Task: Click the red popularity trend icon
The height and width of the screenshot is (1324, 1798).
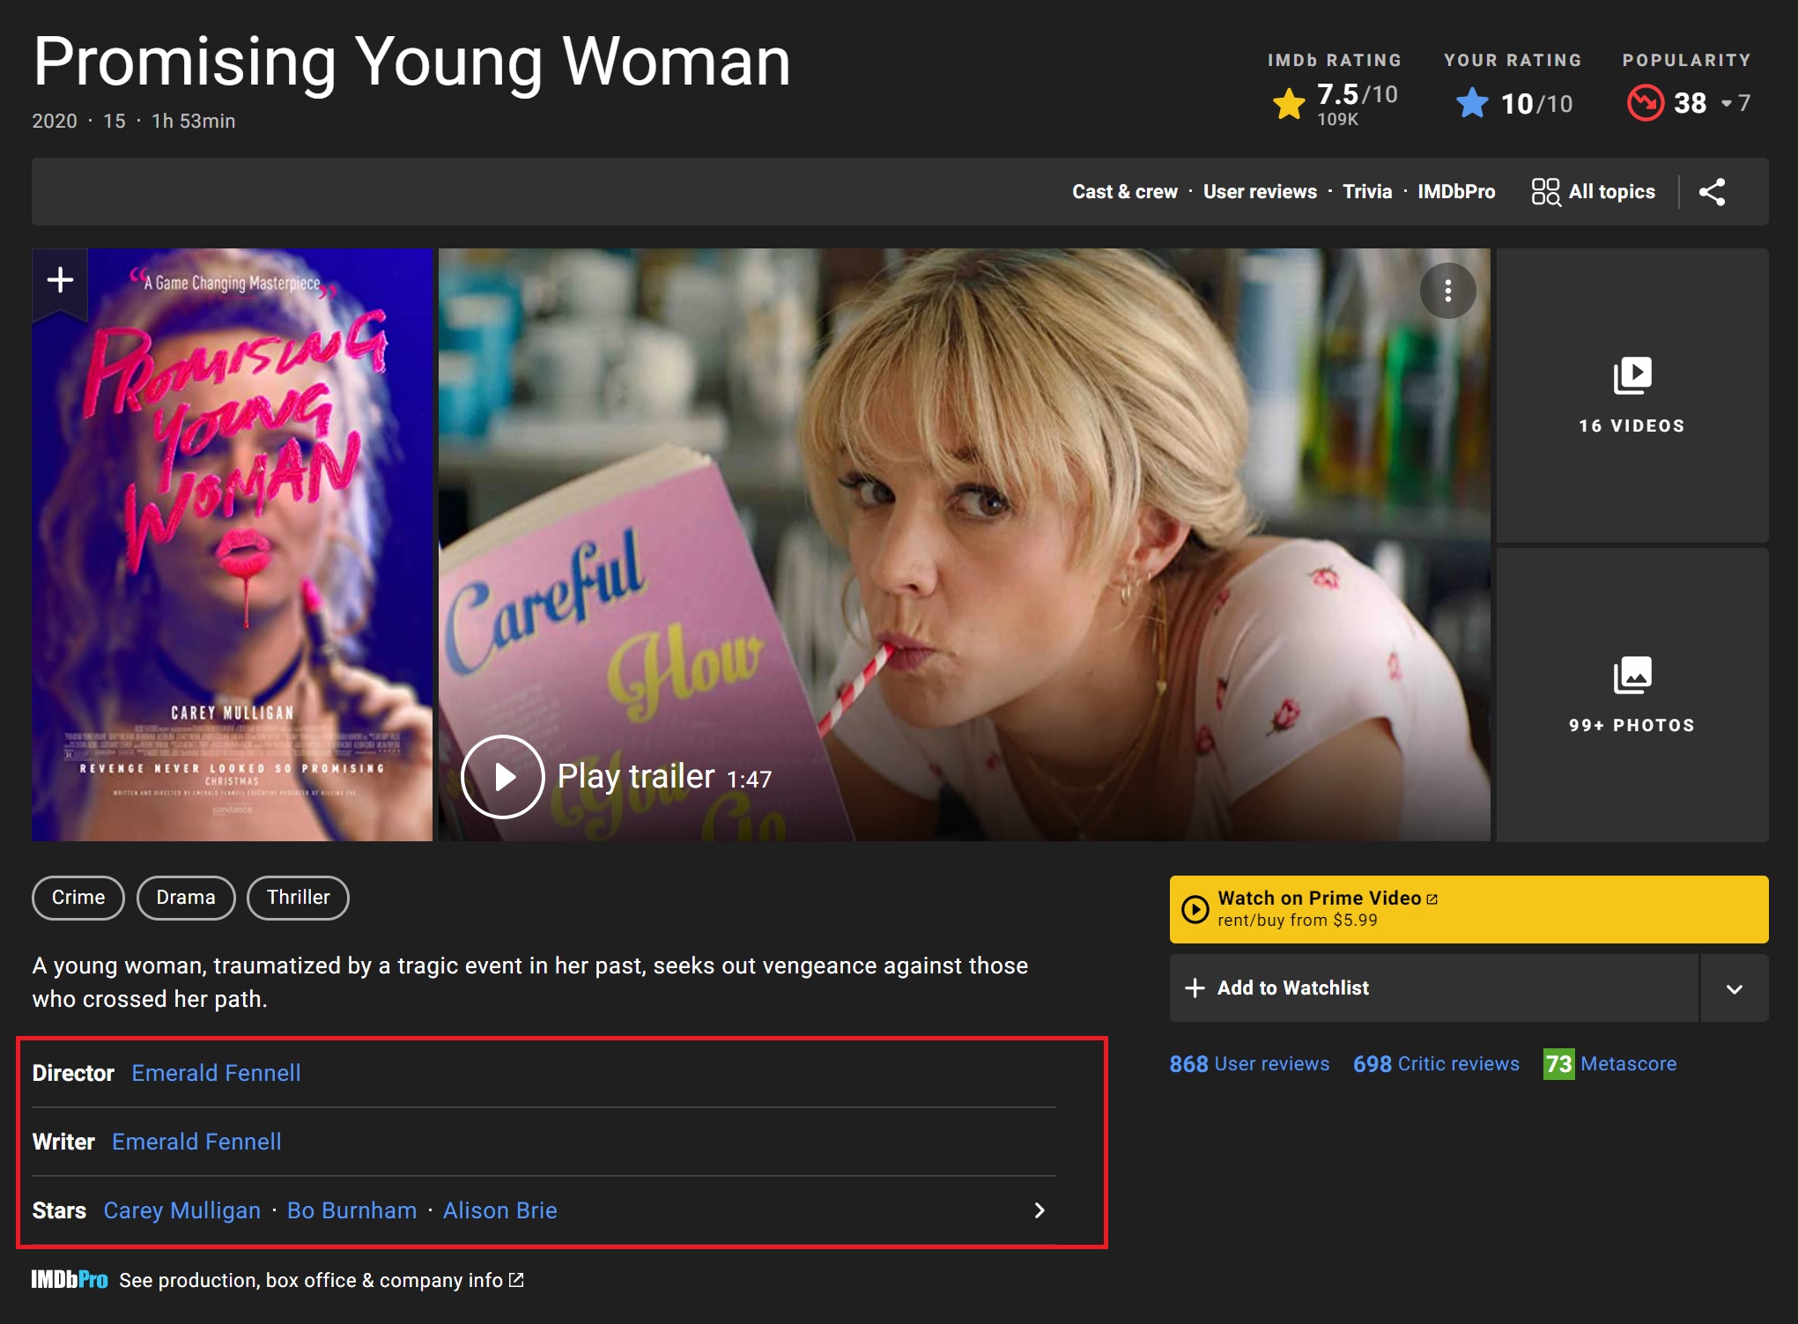Action: (x=1645, y=103)
